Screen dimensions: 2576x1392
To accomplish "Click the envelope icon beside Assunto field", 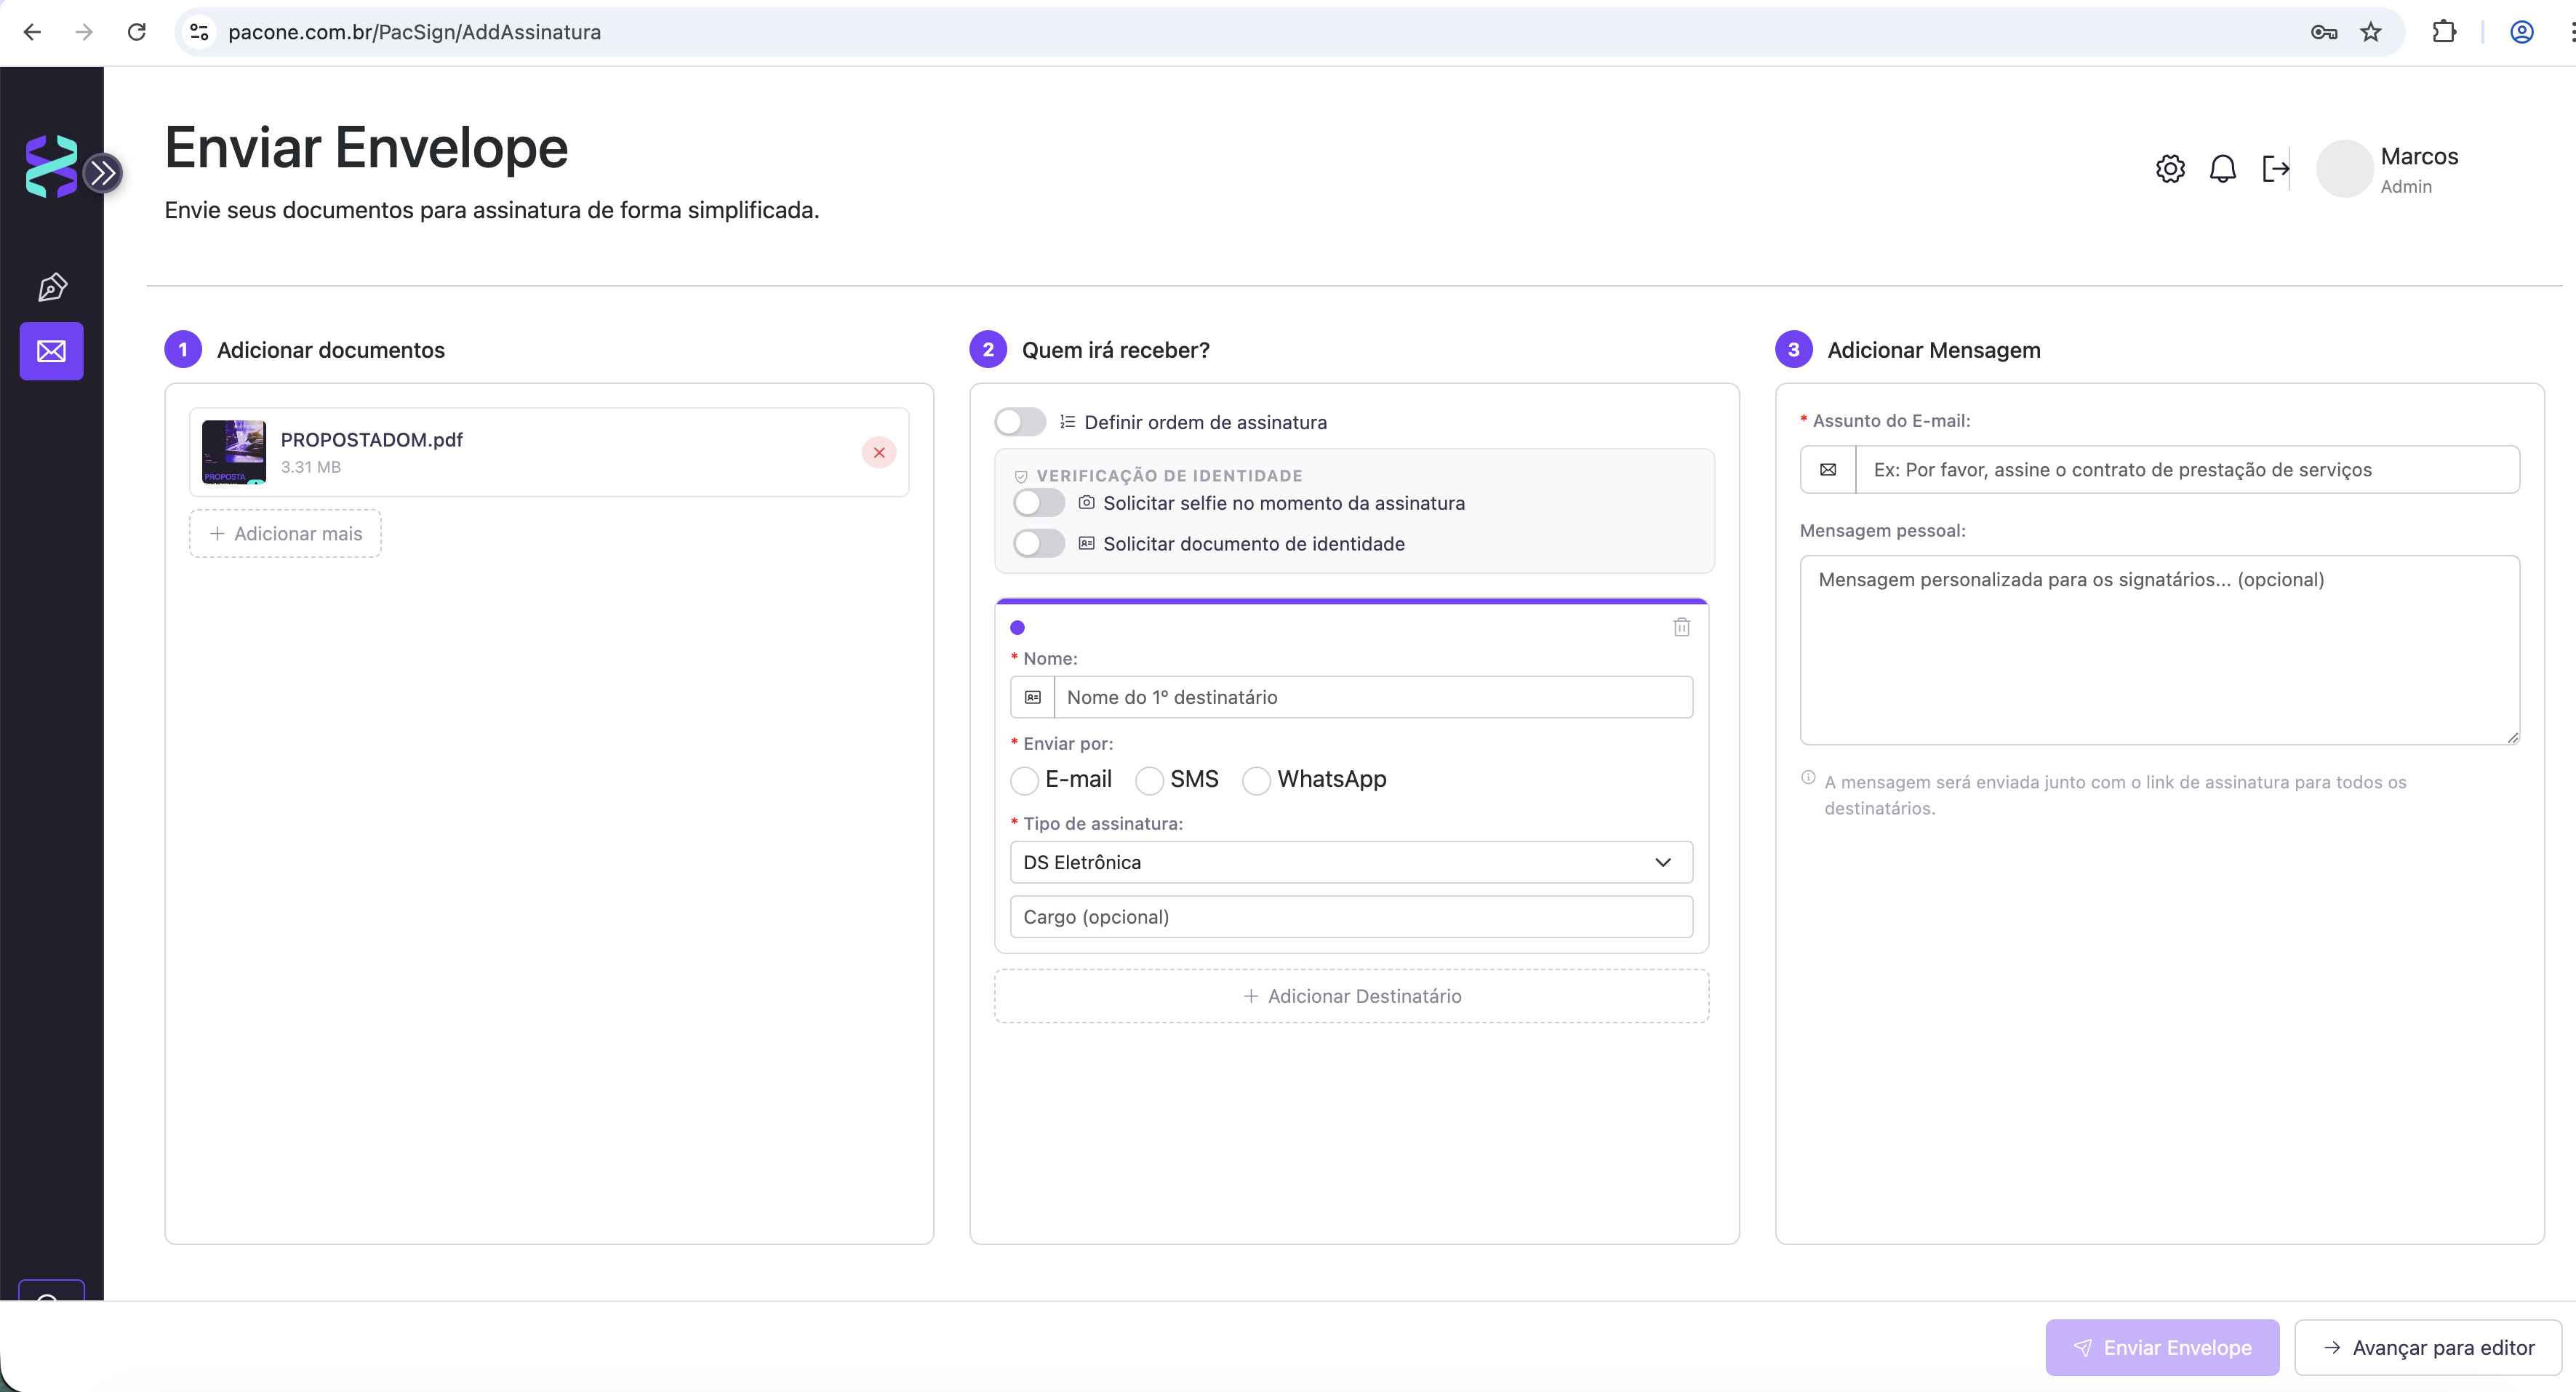I will (1828, 470).
